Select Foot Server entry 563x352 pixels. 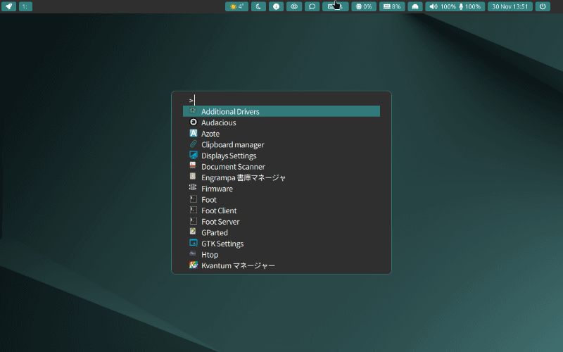[x=281, y=222]
